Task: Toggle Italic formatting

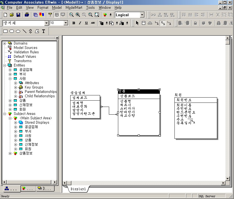Action: click(80, 23)
